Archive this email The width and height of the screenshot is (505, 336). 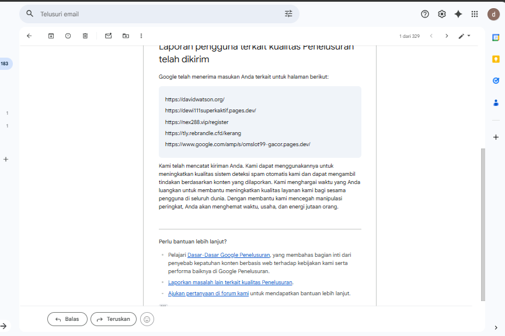(51, 36)
